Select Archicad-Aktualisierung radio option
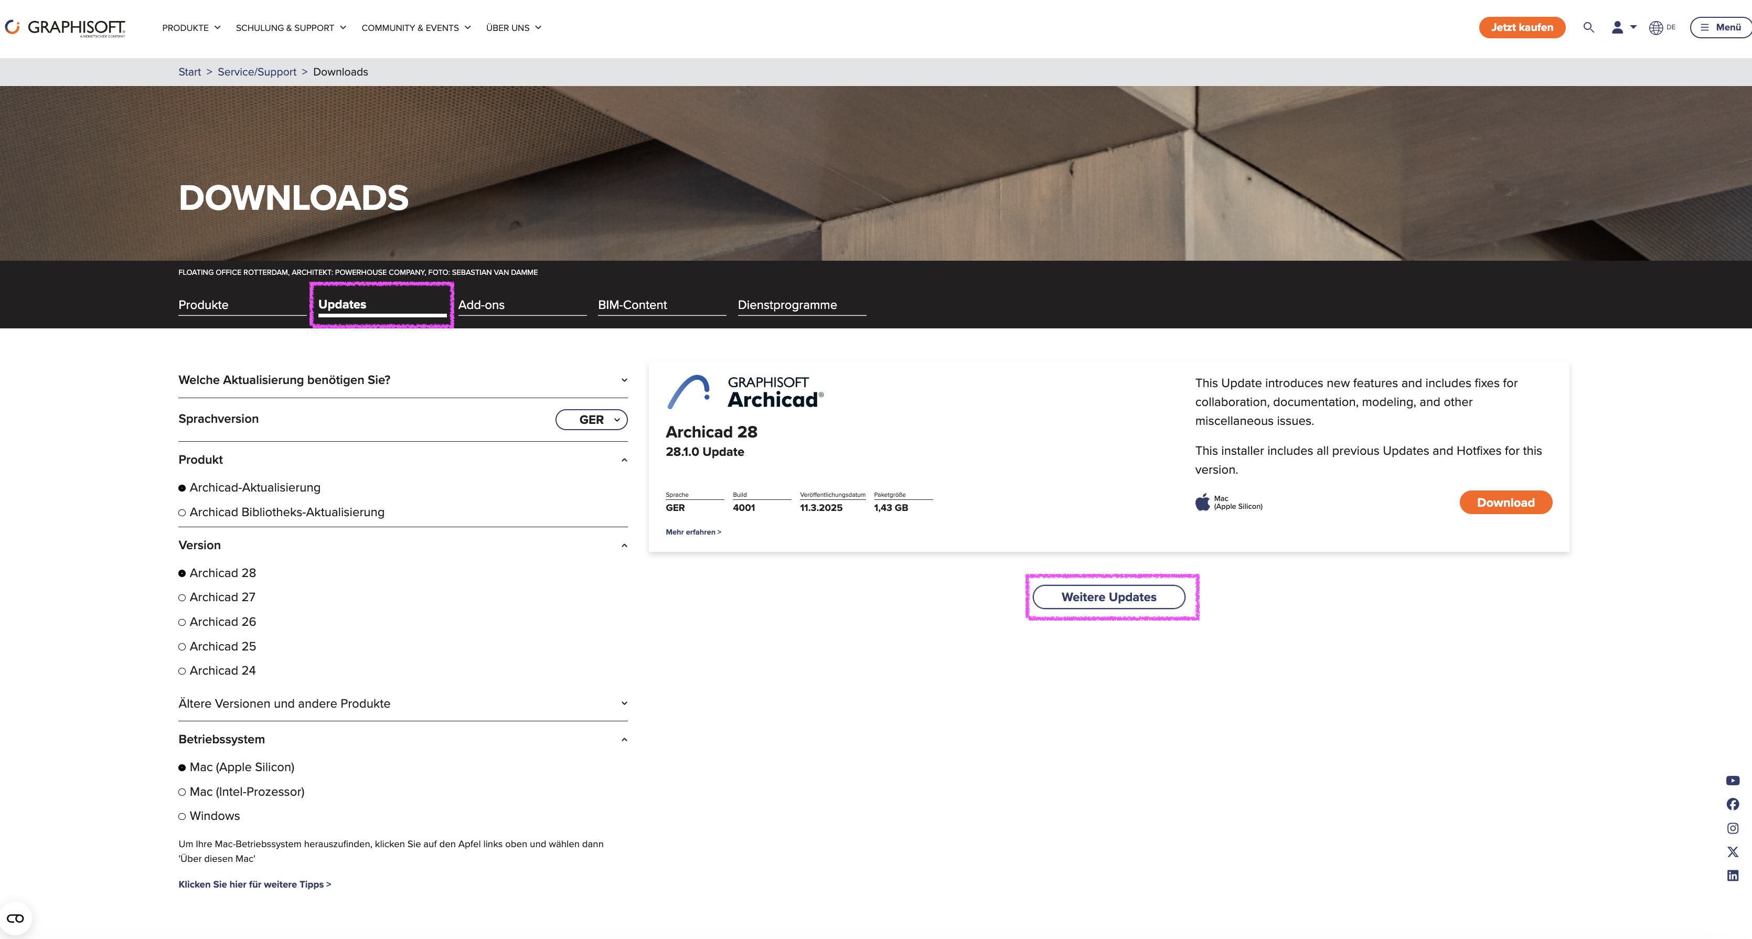1752x939 pixels. 249,487
